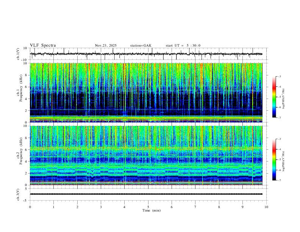300x232 pixels.
Task: Click the ch.3 black signal band
Action: click(x=146, y=194)
